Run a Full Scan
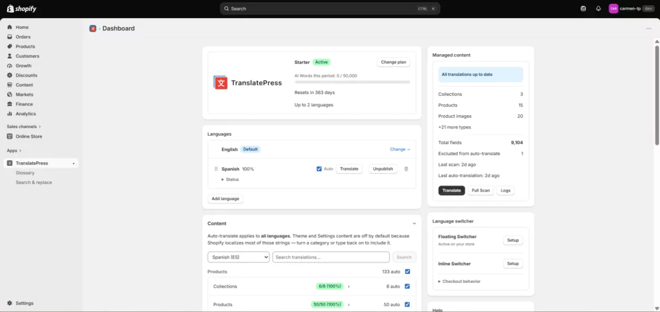 [481, 190]
